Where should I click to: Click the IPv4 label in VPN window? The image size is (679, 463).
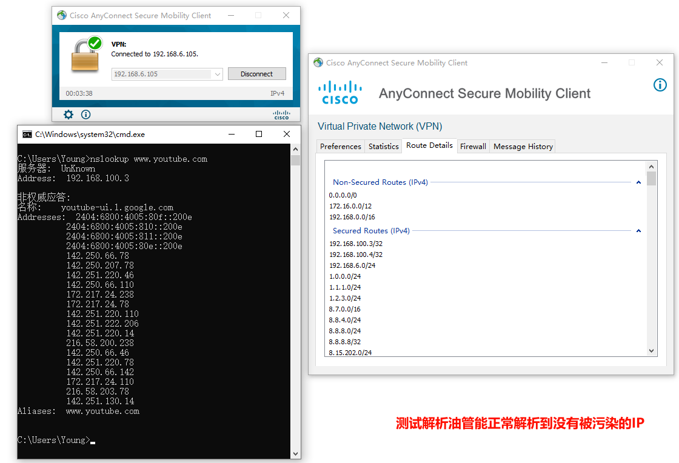coord(278,93)
